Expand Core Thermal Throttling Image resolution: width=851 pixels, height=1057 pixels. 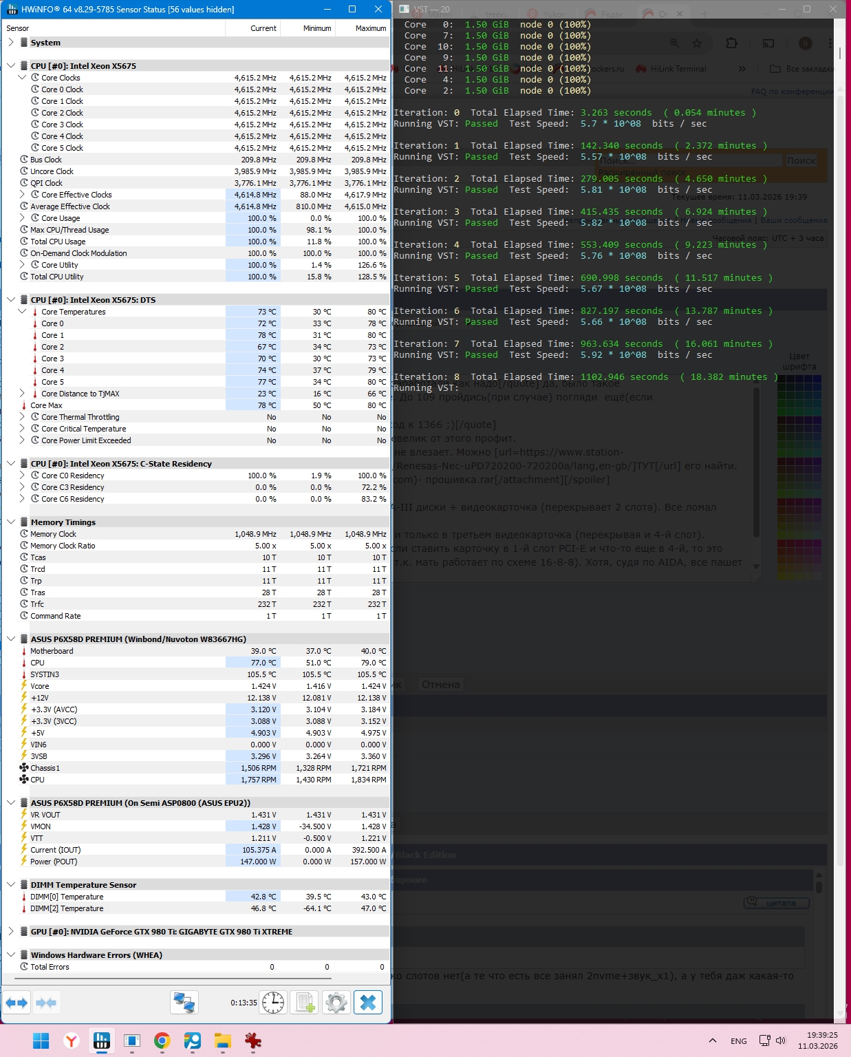pyautogui.click(x=22, y=417)
